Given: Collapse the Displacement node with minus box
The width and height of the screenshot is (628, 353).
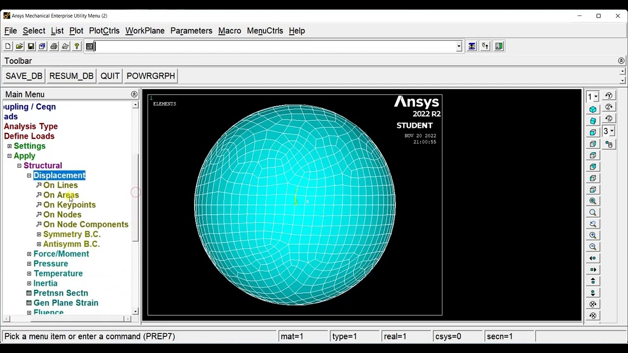Looking at the screenshot, I should [29, 176].
